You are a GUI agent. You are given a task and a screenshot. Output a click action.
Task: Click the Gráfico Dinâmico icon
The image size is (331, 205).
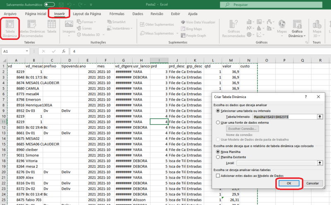point(297,24)
